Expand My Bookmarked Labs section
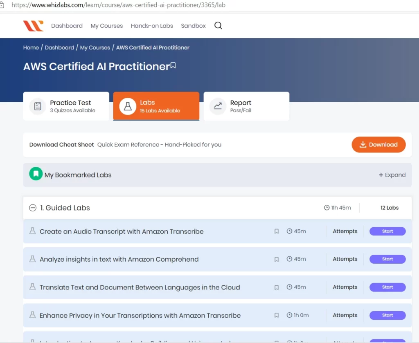Viewport: 419px width, 343px height. 392,175
